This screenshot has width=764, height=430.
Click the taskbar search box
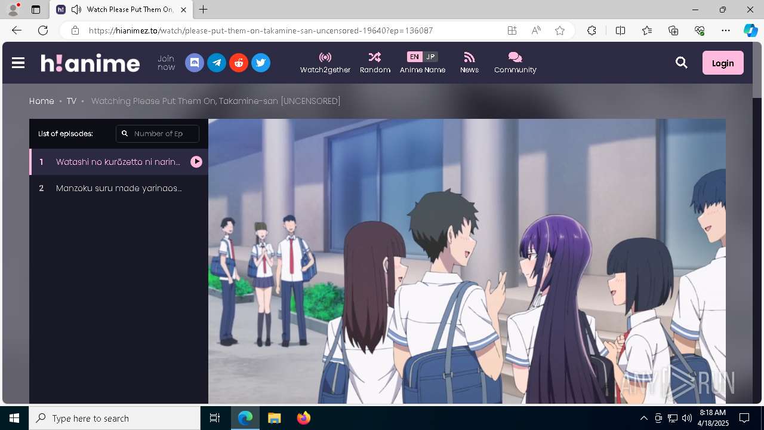point(115,418)
